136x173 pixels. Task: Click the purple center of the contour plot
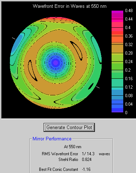point(56,62)
